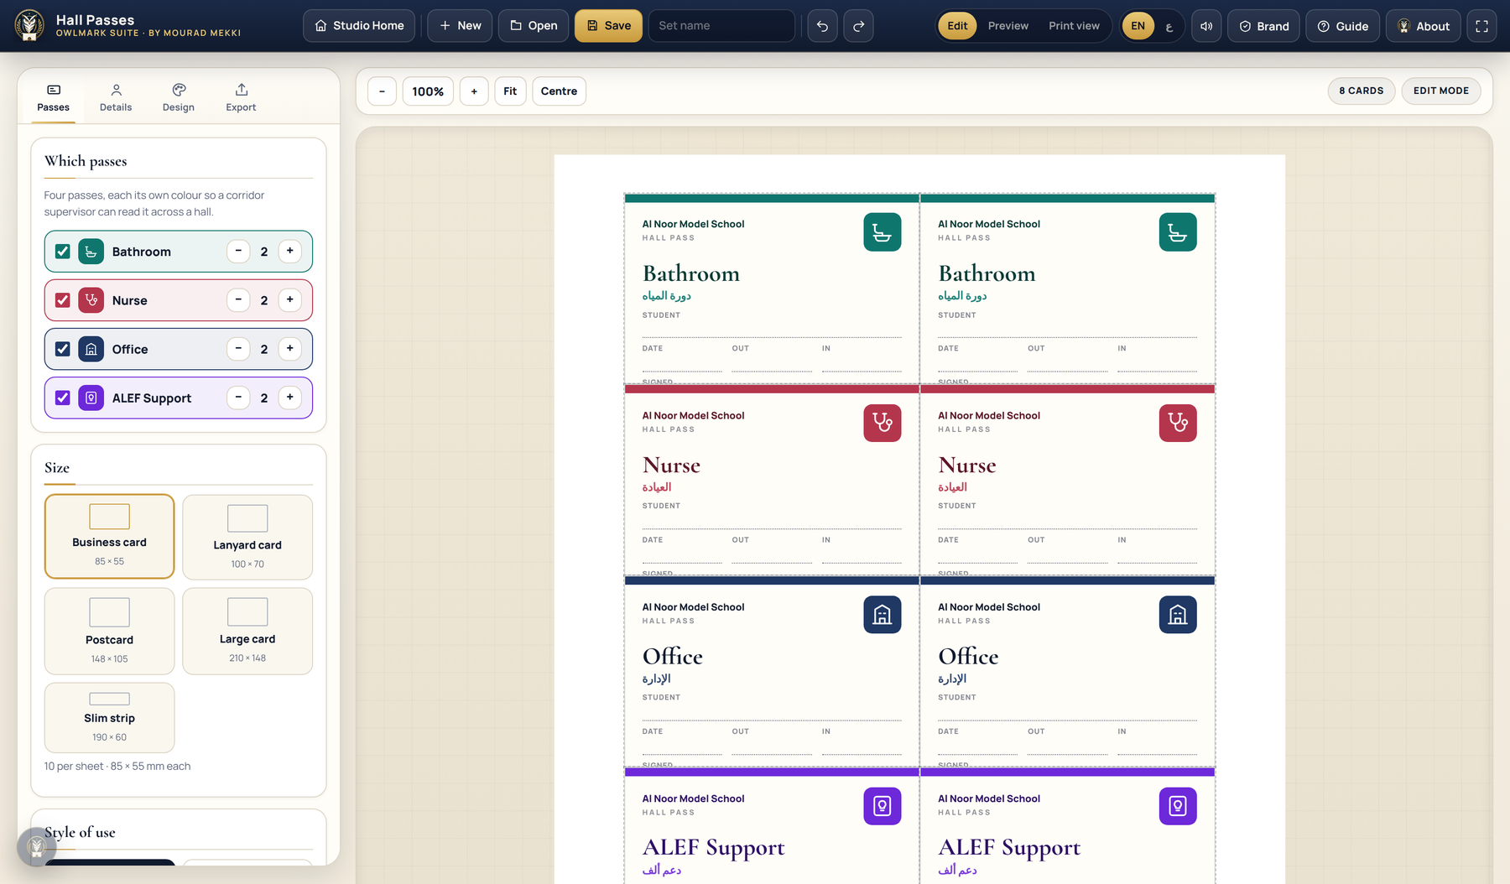Toggle sound with the speaker icon
The height and width of the screenshot is (884, 1510).
pyautogui.click(x=1206, y=26)
